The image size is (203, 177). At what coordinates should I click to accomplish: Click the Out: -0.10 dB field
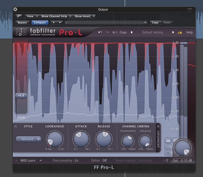click(182, 160)
